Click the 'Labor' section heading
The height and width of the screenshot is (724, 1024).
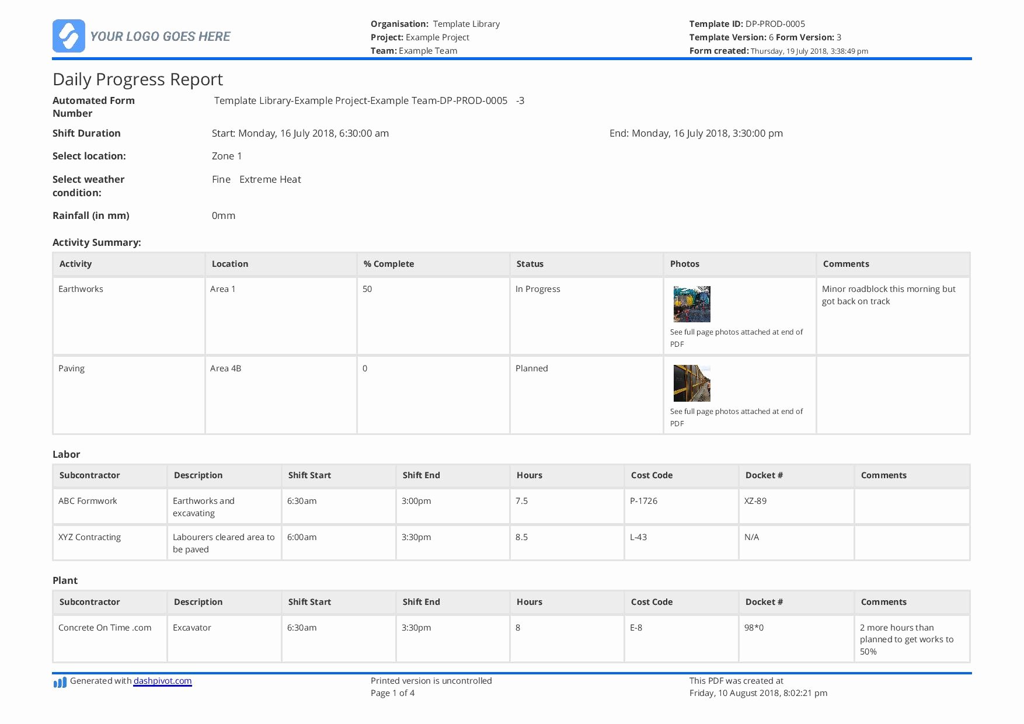66,454
